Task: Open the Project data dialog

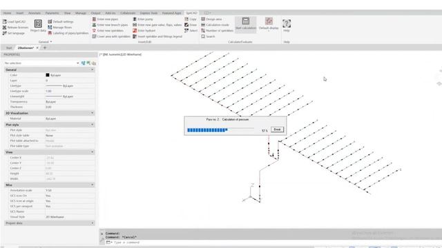Action: coord(38,25)
